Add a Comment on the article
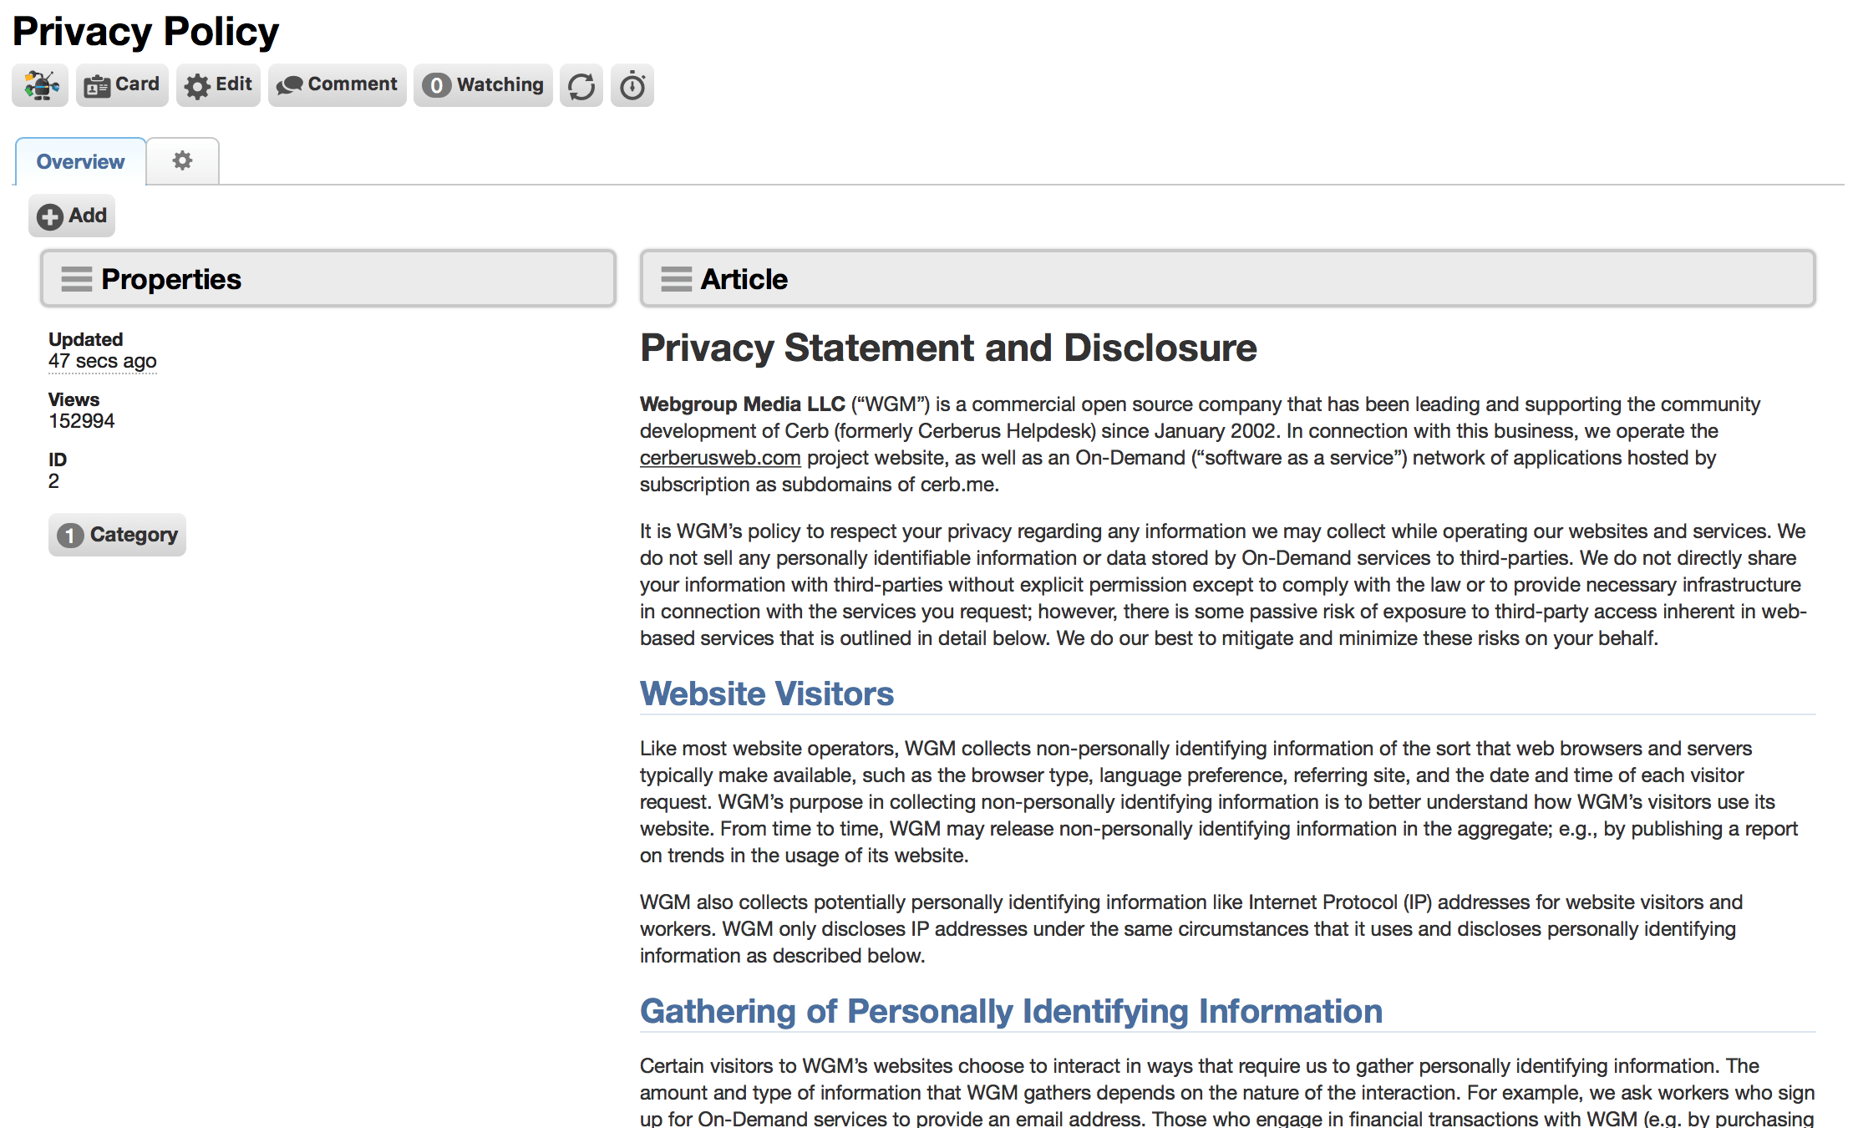This screenshot has height=1128, width=1853. [x=337, y=85]
